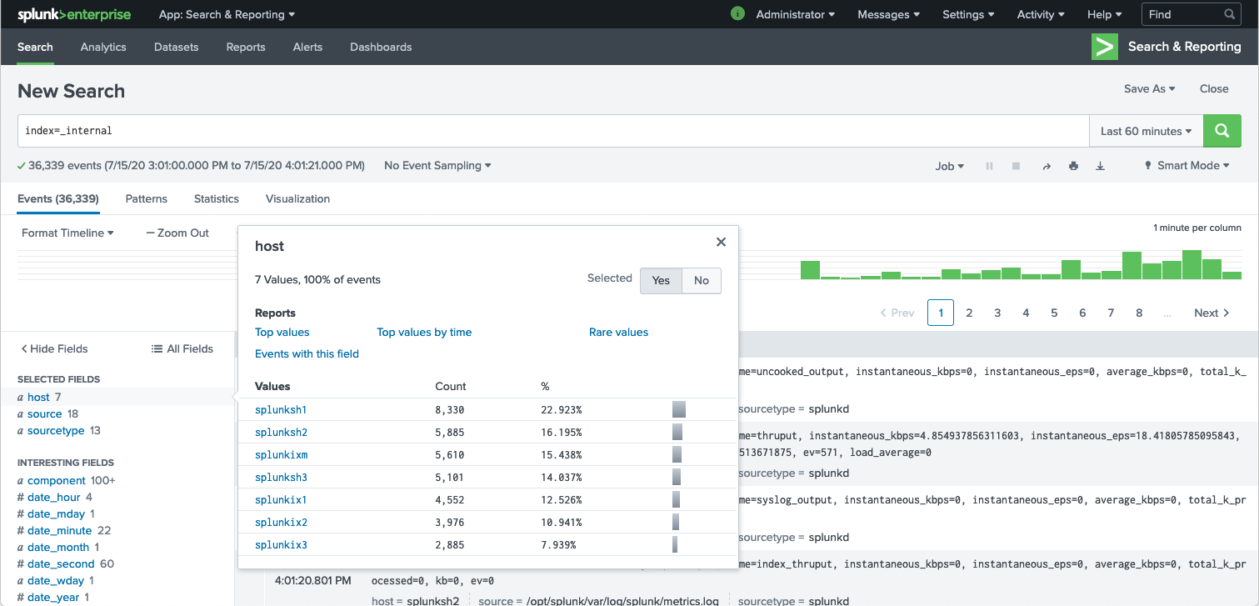
Task: Open the Top values report
Action: pos(282,332)
